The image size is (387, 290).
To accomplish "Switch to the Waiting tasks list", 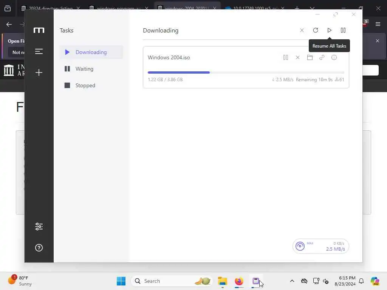I will click(91, 69).
